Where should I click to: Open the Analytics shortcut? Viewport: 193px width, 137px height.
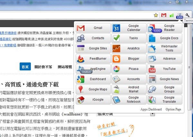click(129, 48)
